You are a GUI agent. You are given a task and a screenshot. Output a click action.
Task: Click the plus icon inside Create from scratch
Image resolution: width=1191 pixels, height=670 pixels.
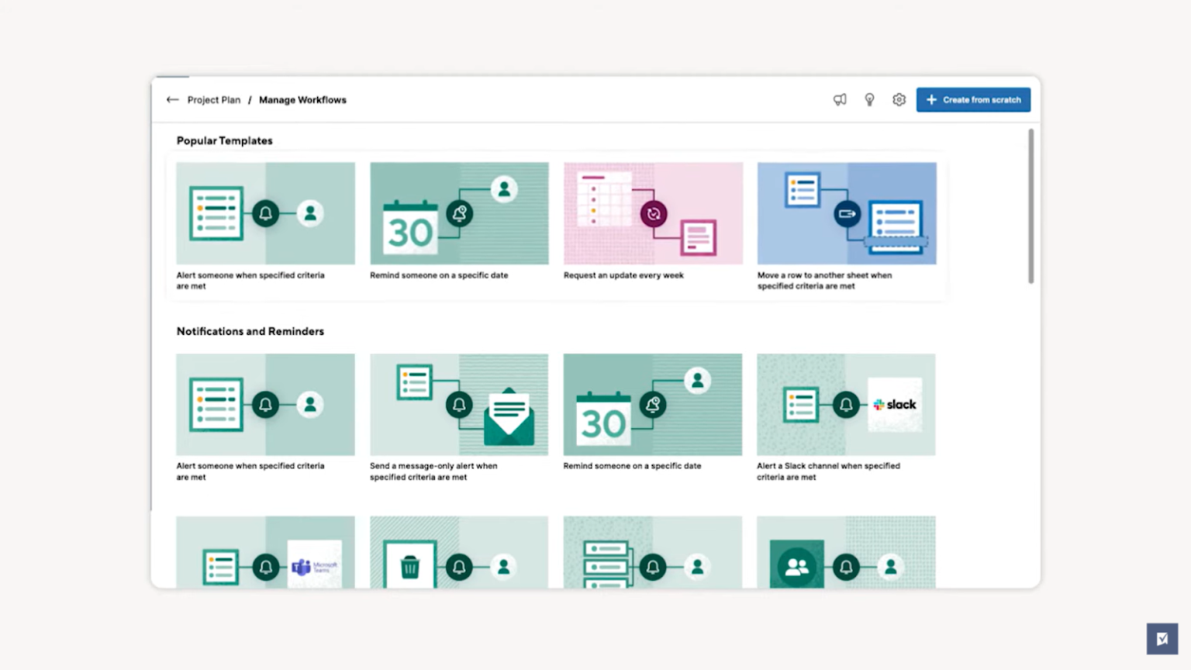click(x=931, y=99)
